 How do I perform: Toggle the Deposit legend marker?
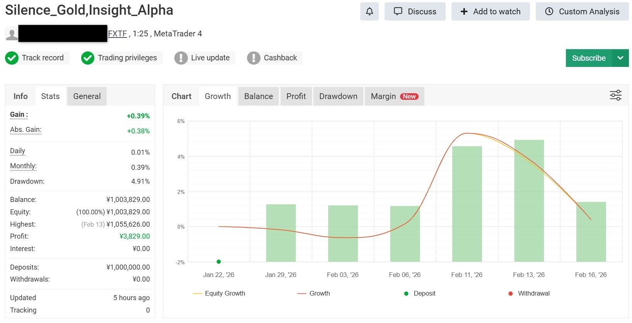click(x=420, y=294)
